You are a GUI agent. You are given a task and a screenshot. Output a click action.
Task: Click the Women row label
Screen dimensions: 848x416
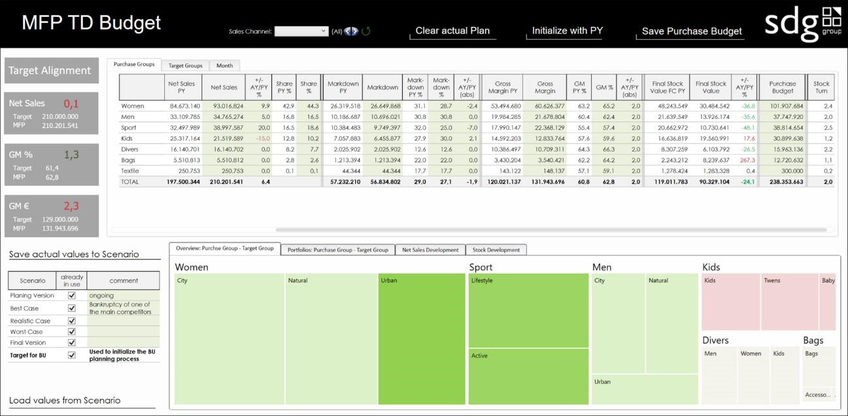tap(133, 106)
